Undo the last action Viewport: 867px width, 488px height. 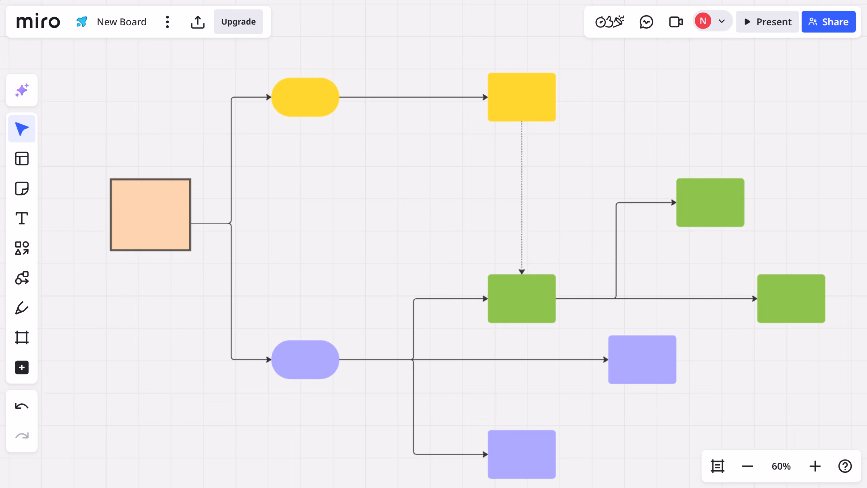[x=22, y=406]
